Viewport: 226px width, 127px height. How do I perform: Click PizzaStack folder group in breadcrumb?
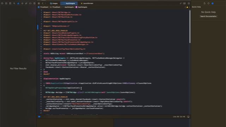click(x=55, y=7)
